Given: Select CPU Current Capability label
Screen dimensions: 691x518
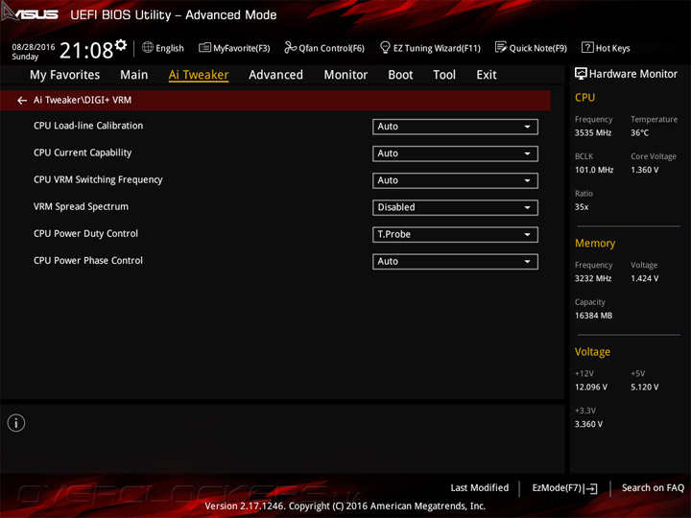Looking at the screenshot, I should coord(83,153).
